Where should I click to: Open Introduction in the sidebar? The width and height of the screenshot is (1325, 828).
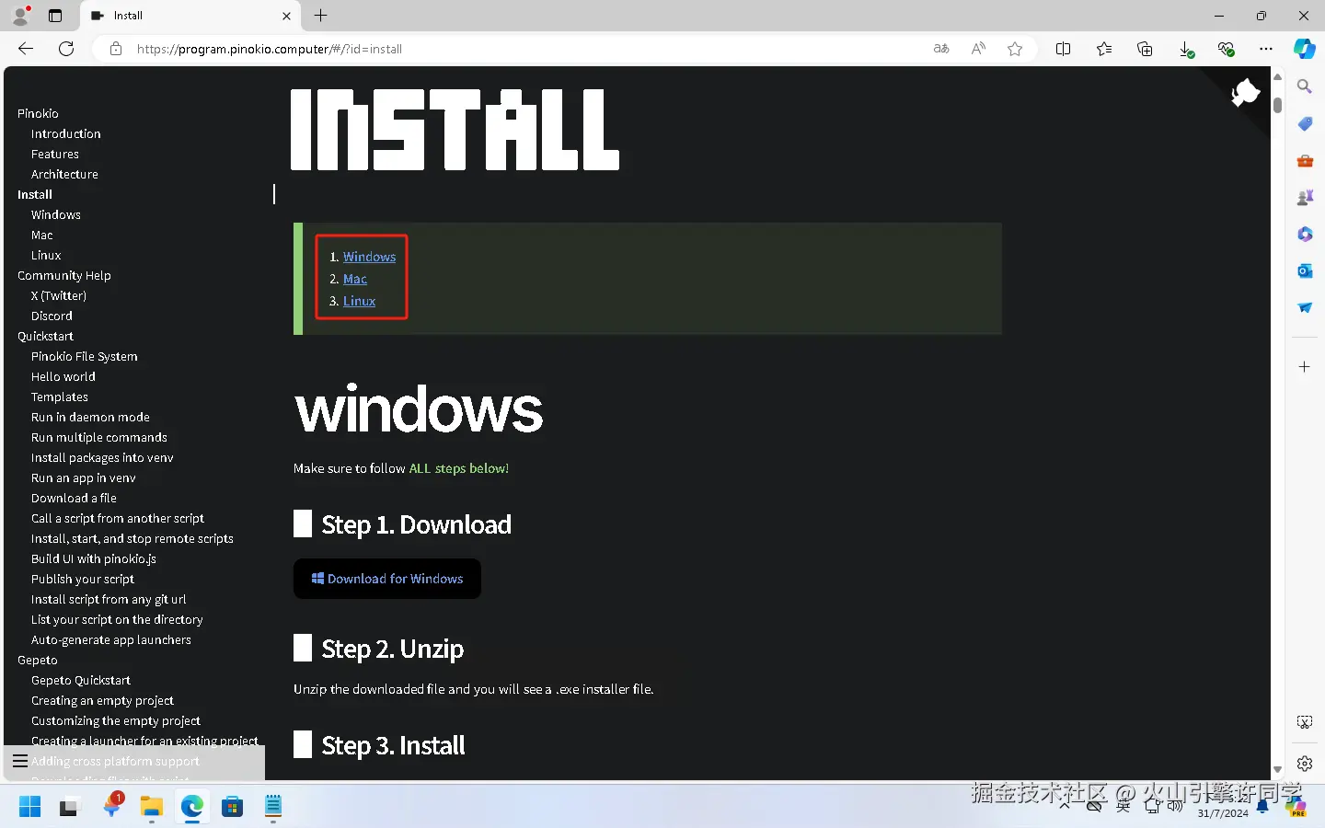[x=66, y=133]
